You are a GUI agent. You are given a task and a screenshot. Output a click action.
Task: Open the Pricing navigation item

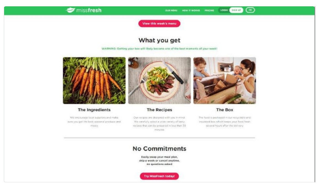209,10
